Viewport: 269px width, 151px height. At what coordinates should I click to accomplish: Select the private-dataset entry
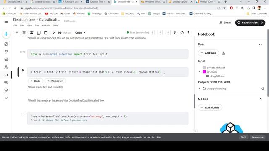(216, 68)
